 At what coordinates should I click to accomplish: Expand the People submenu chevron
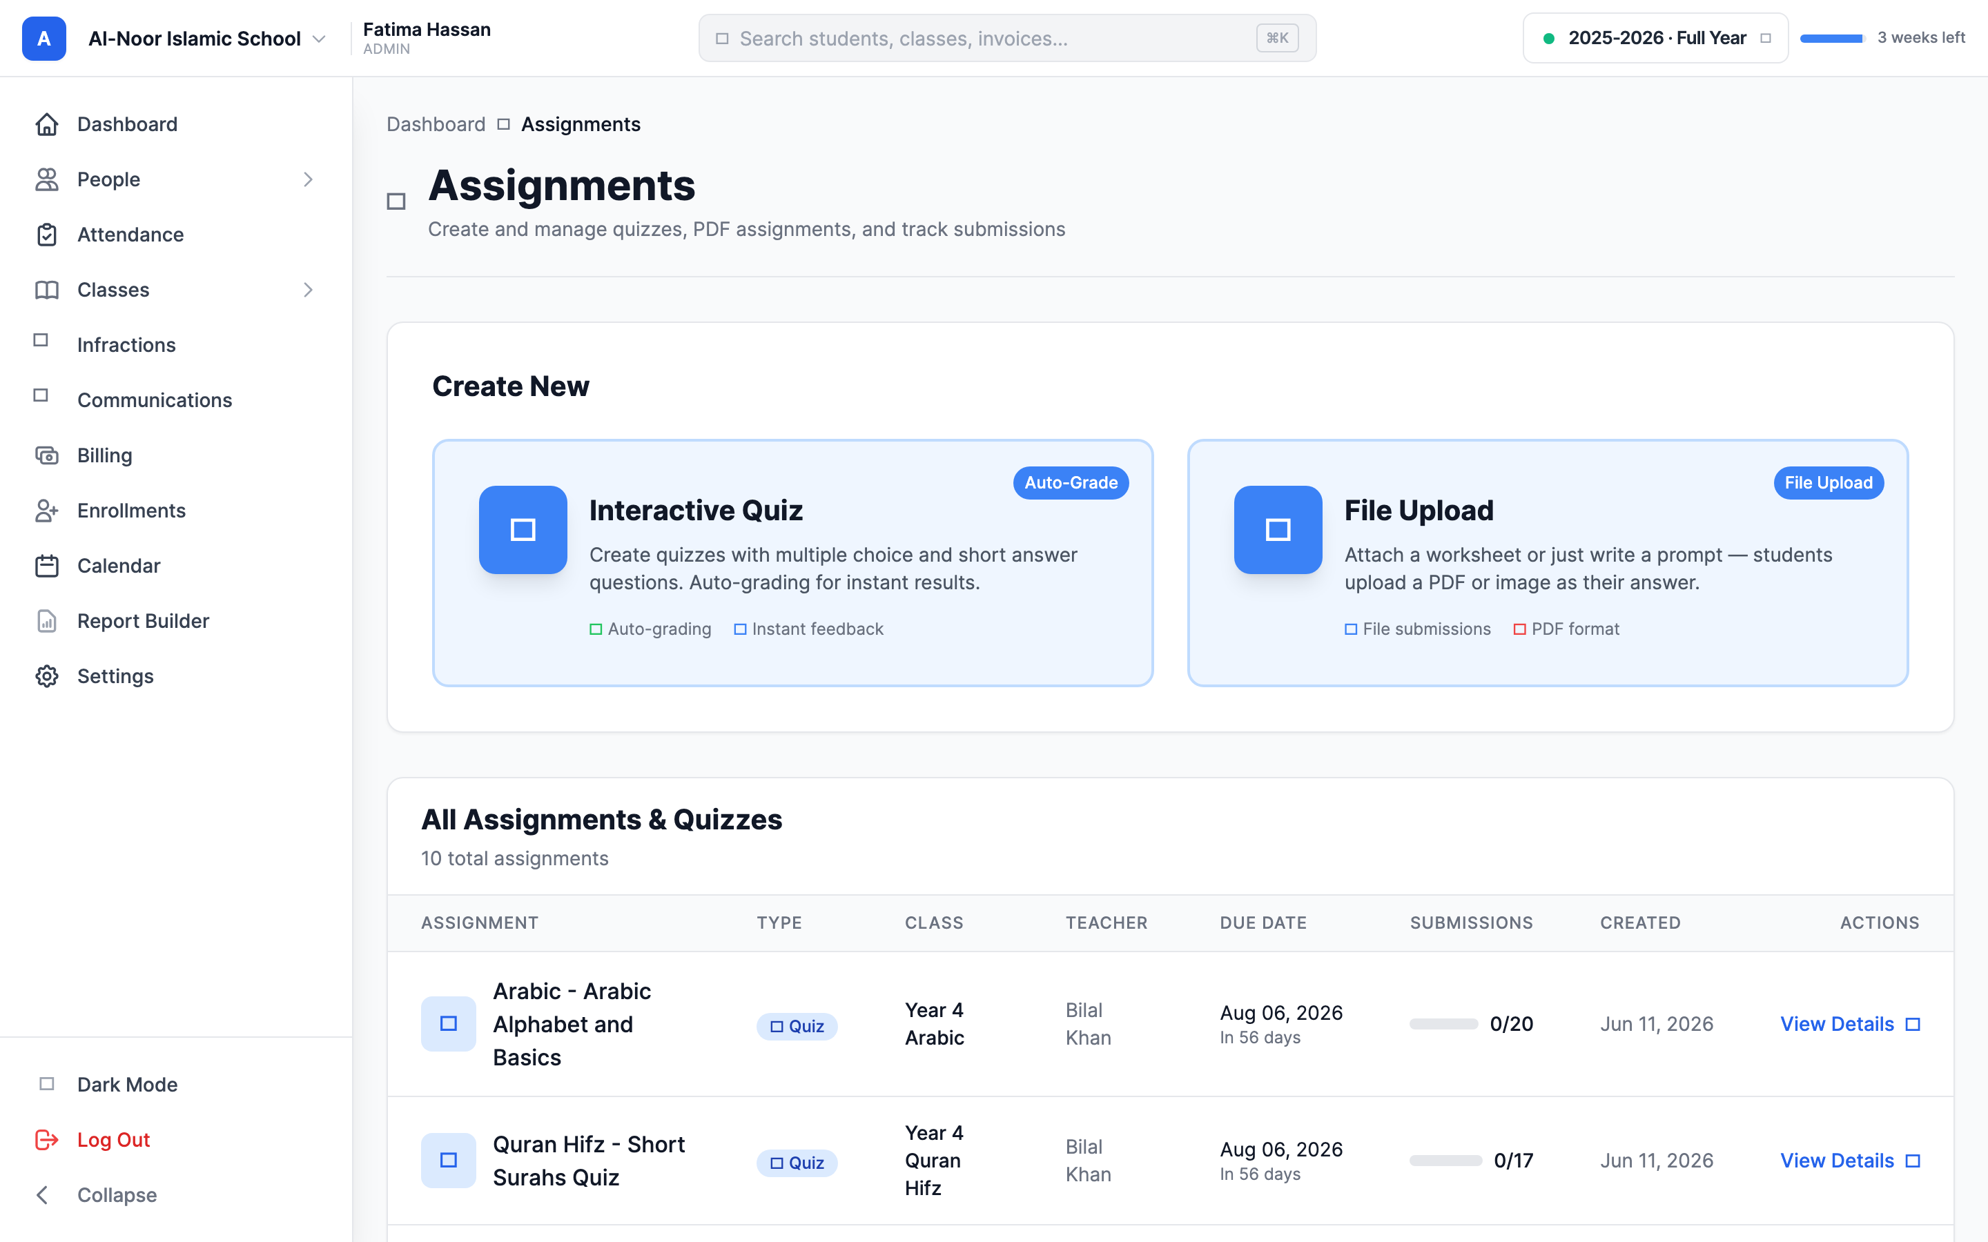(308, 179)
